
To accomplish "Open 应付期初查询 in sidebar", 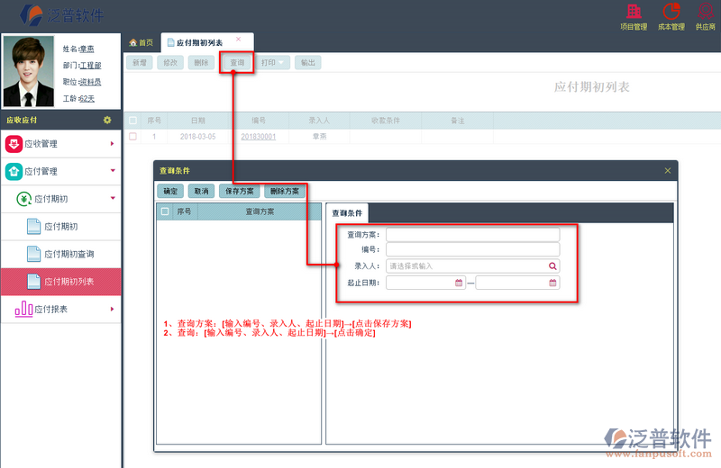I will pos(60,254).
